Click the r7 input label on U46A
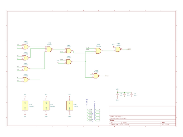The image size is (183, 137). click(18, 45)
